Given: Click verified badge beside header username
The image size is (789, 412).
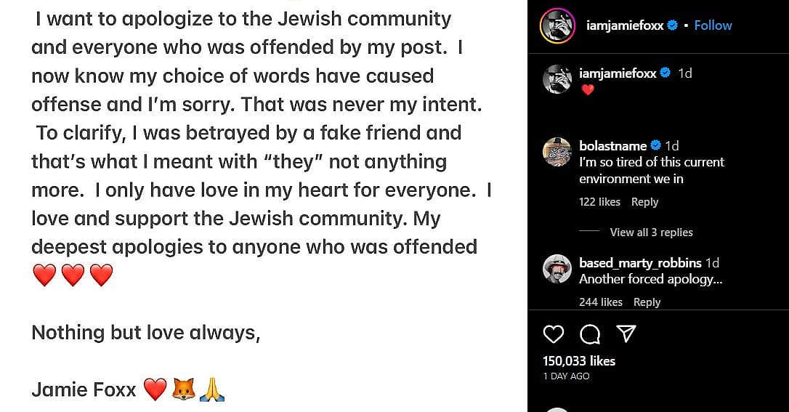Looking at the screenshot, I should [673, 25].
